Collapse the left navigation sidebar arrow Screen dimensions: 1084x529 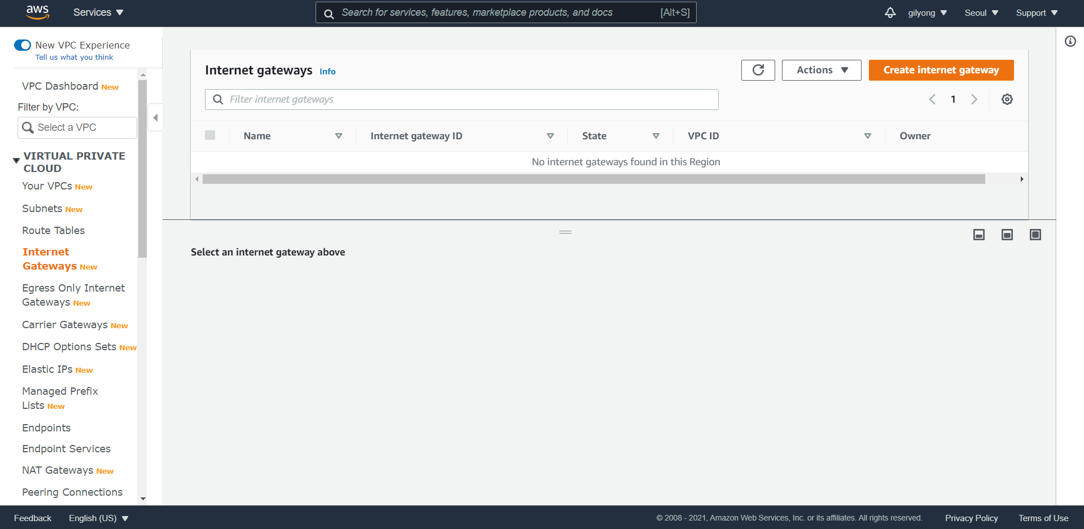[155, 118]
